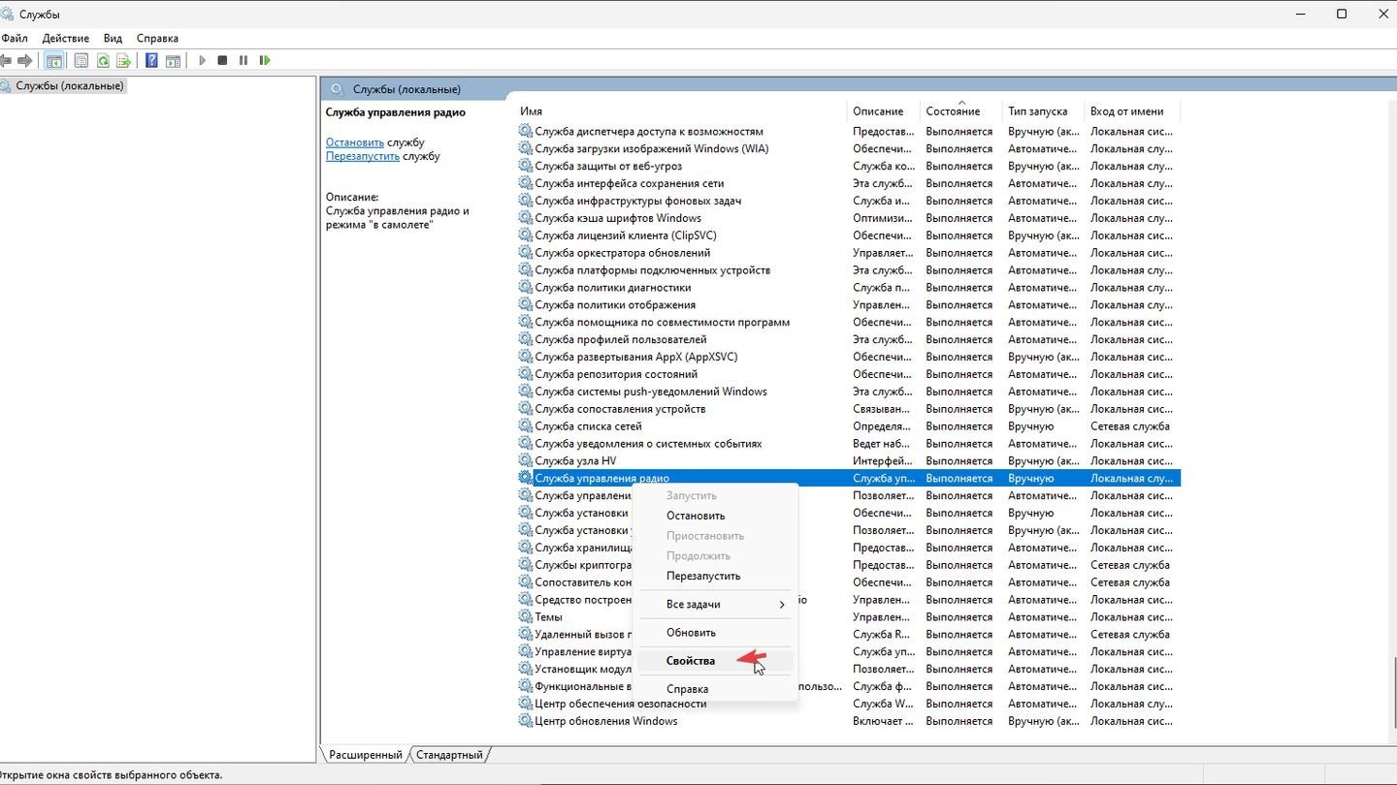
Task: Switch to the Стандартный tab
Action: (x=449, y=755)
